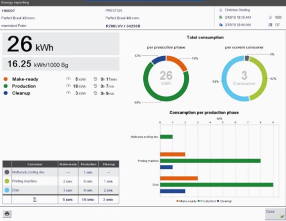This screenshot has height=221, width=286.
Task: Click the Production column header in table
Action: (x=89, y=164)
